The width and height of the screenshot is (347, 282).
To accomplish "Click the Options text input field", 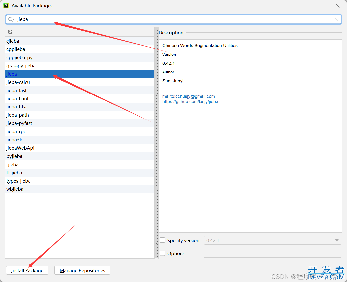I will coord(273,253).
